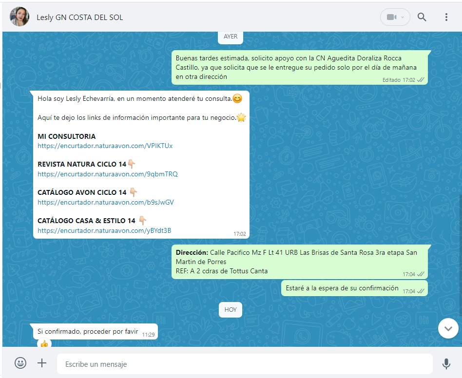Open the MI CONSULTORIA link
Screen dimensions: 462x378
105,146
